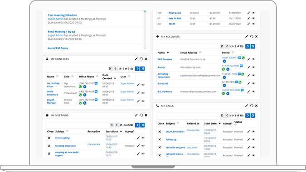Refresh the My Contacts dashlet
This screenshot has height=172, width=306.
point(141,59)
